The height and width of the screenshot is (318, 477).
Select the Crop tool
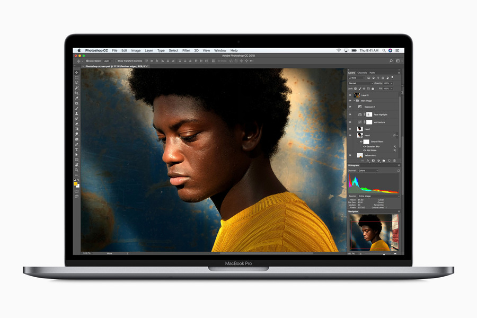point(76,93)
